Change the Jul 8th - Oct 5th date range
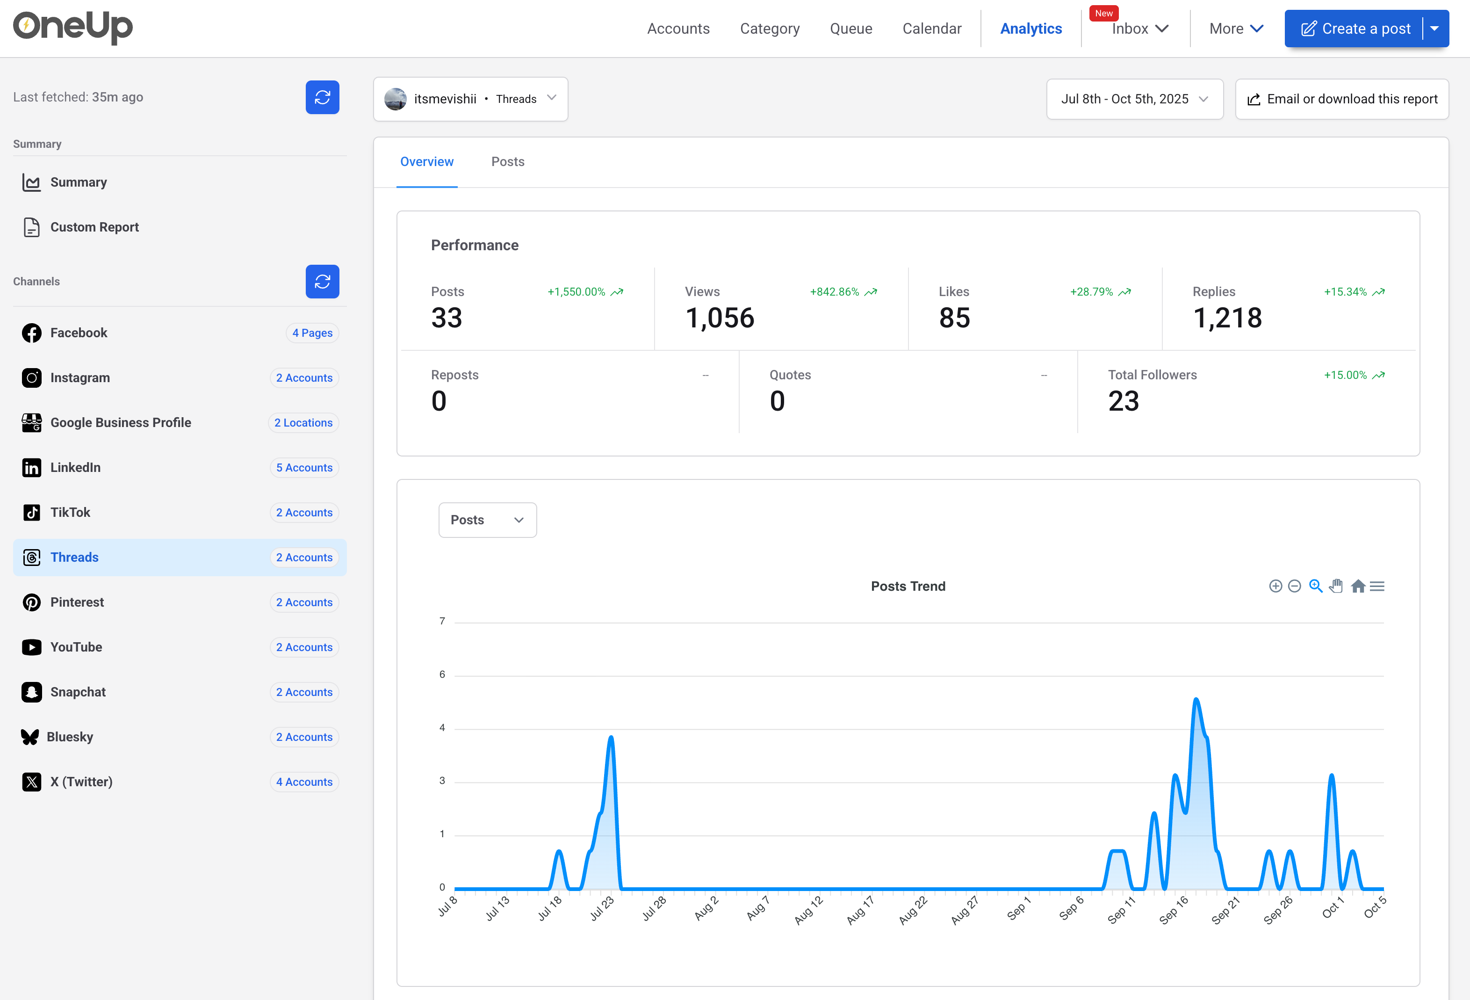This screenshot has height=1000, width=1470. [x=1134, y=99]
